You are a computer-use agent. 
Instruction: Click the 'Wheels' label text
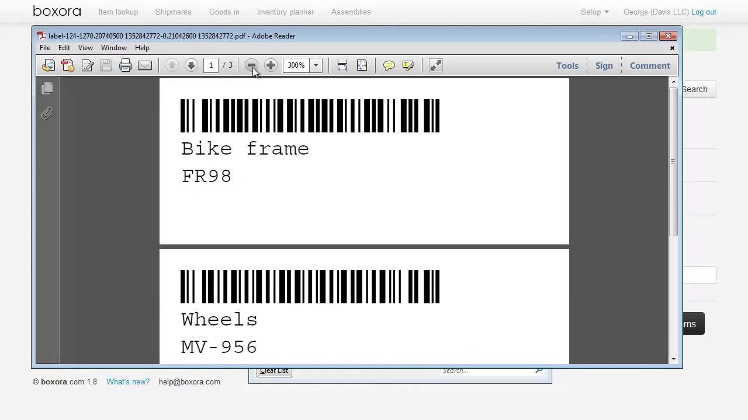click(x=219, y=319)
